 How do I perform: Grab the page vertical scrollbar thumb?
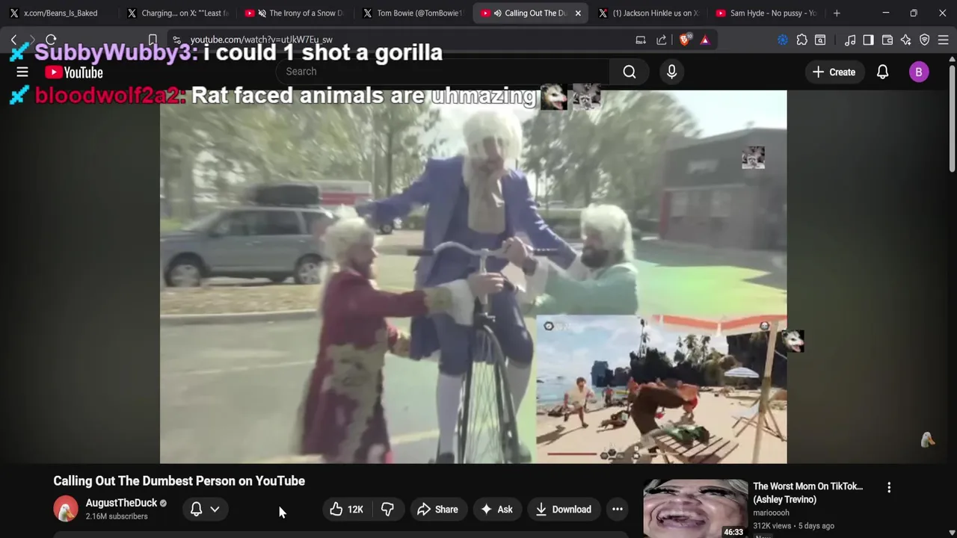(x=952, y=119)
